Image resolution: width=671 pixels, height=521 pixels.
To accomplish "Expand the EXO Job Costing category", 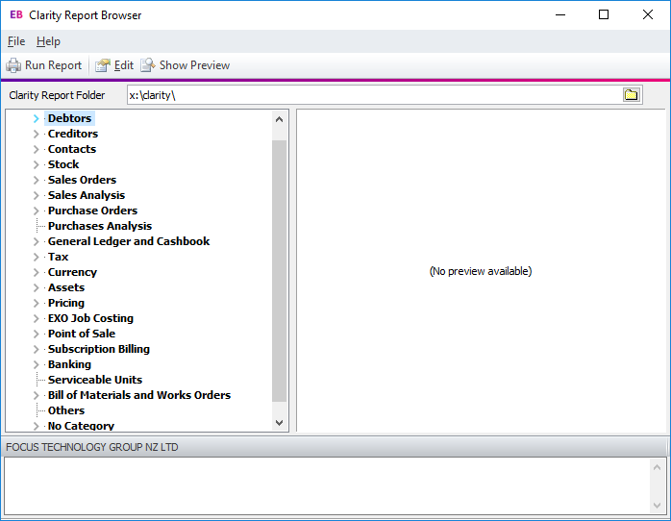I will click(x=37, y=319).
